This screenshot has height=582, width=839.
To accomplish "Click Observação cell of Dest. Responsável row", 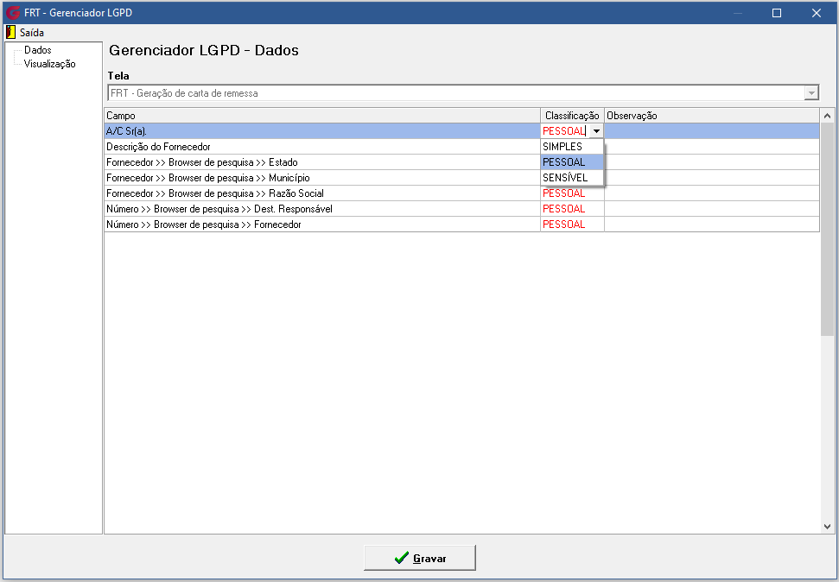I will coord(712,209).
